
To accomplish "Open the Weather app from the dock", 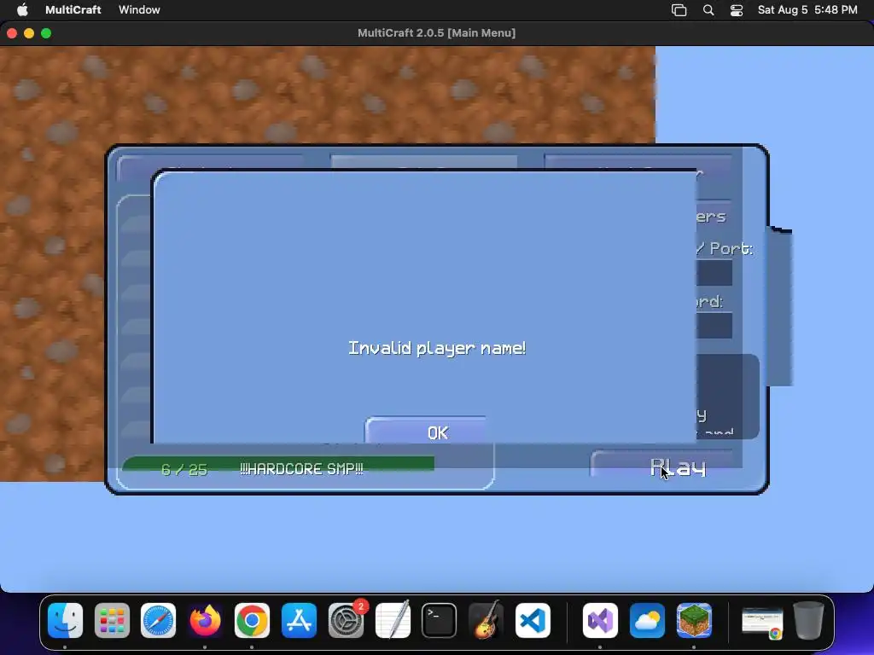I will pos(647,620).
